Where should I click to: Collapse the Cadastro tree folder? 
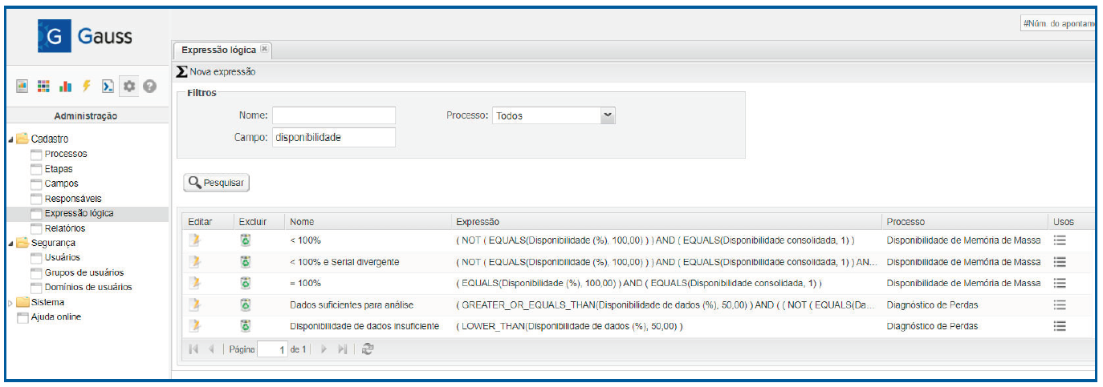point(11,139)
